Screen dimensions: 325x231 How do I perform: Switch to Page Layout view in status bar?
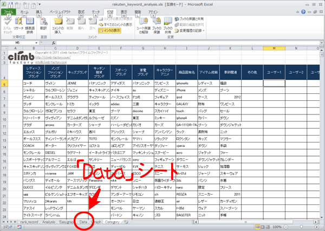263,227
